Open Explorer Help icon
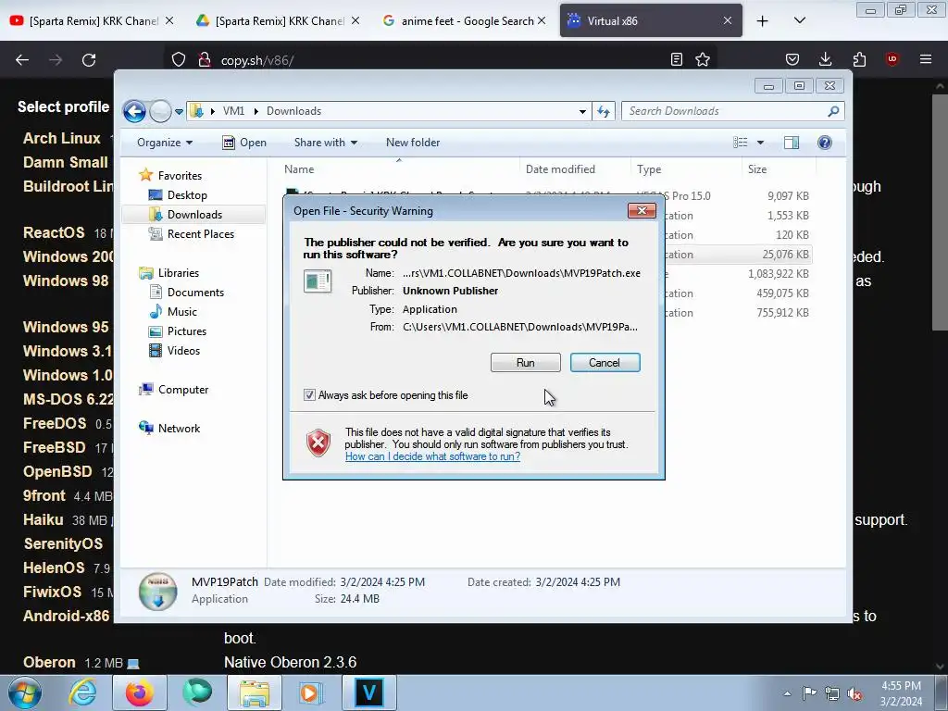Image resolution: width=948 pixels, height=711 pixels. click(x=825, y=143)
